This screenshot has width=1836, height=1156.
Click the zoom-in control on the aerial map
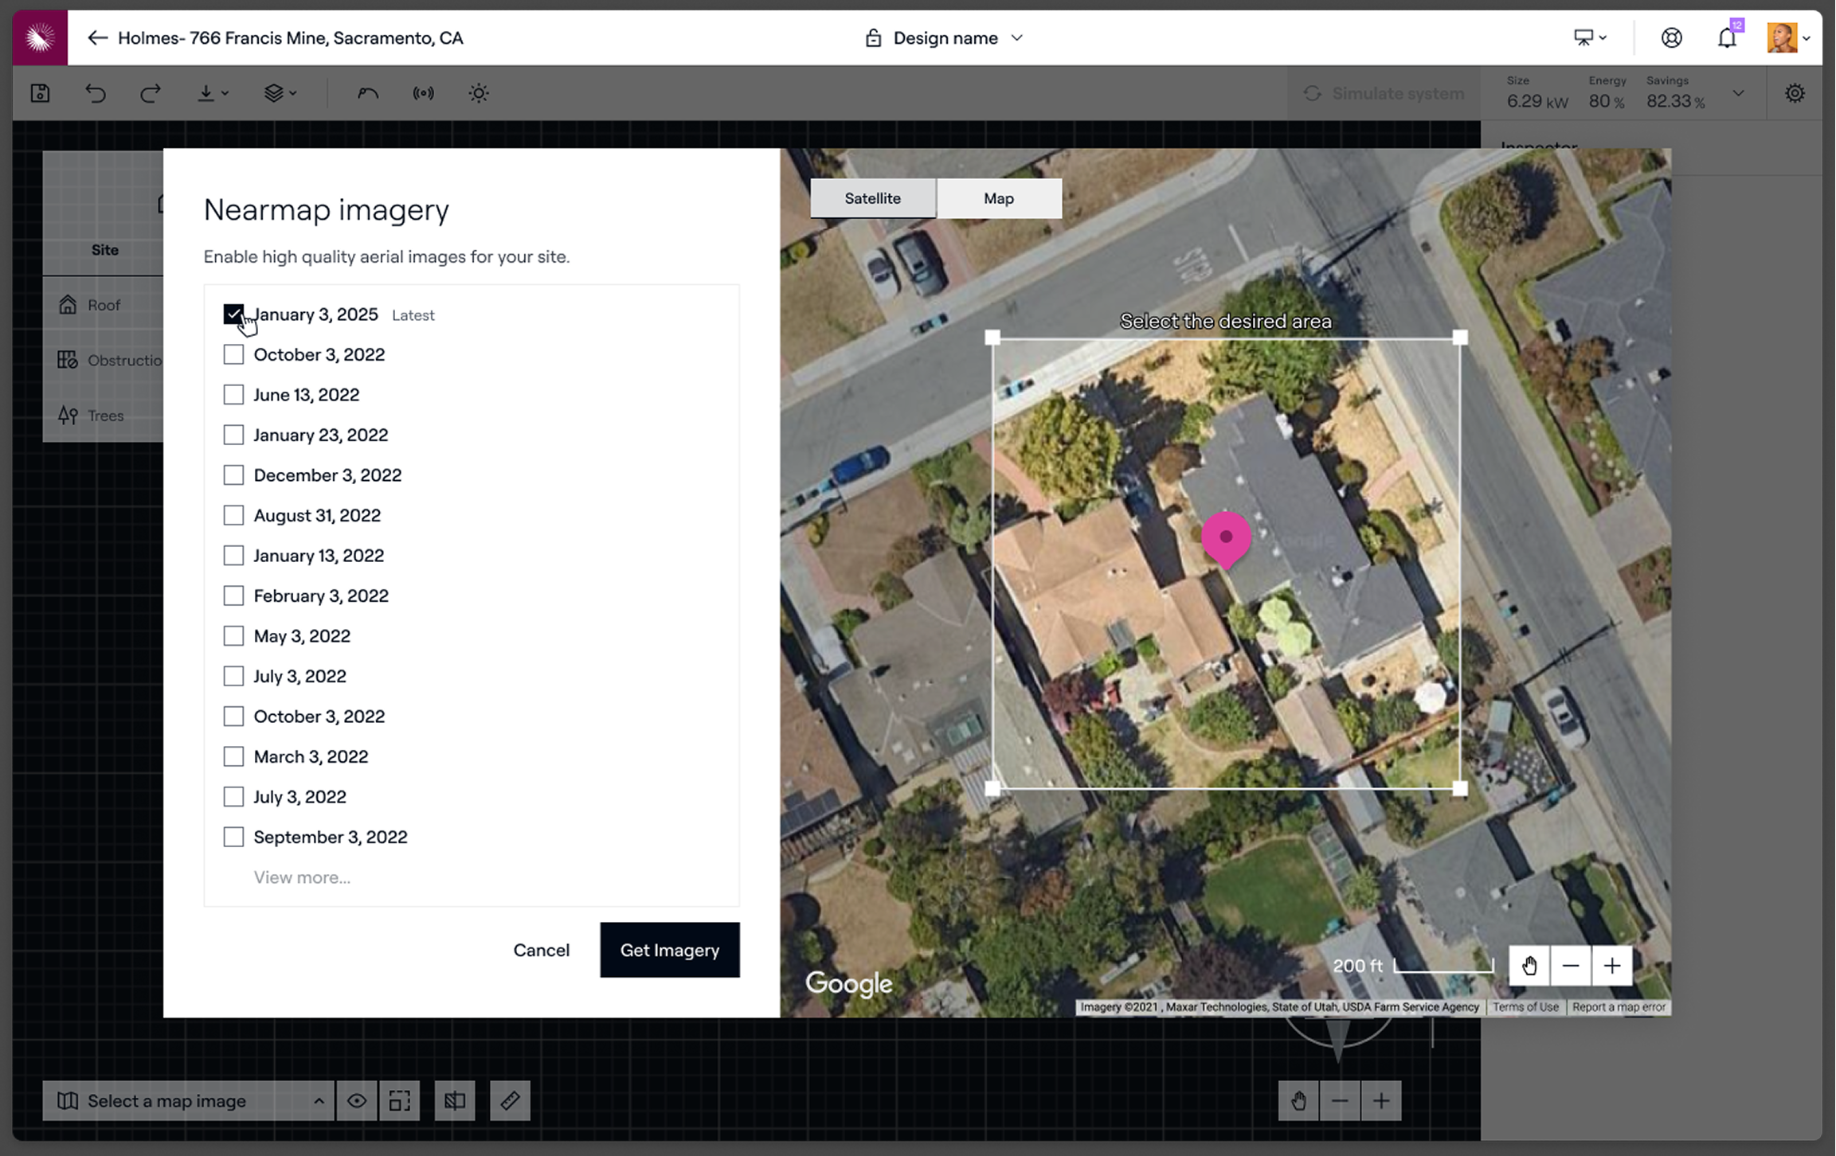click(1612, 965)
